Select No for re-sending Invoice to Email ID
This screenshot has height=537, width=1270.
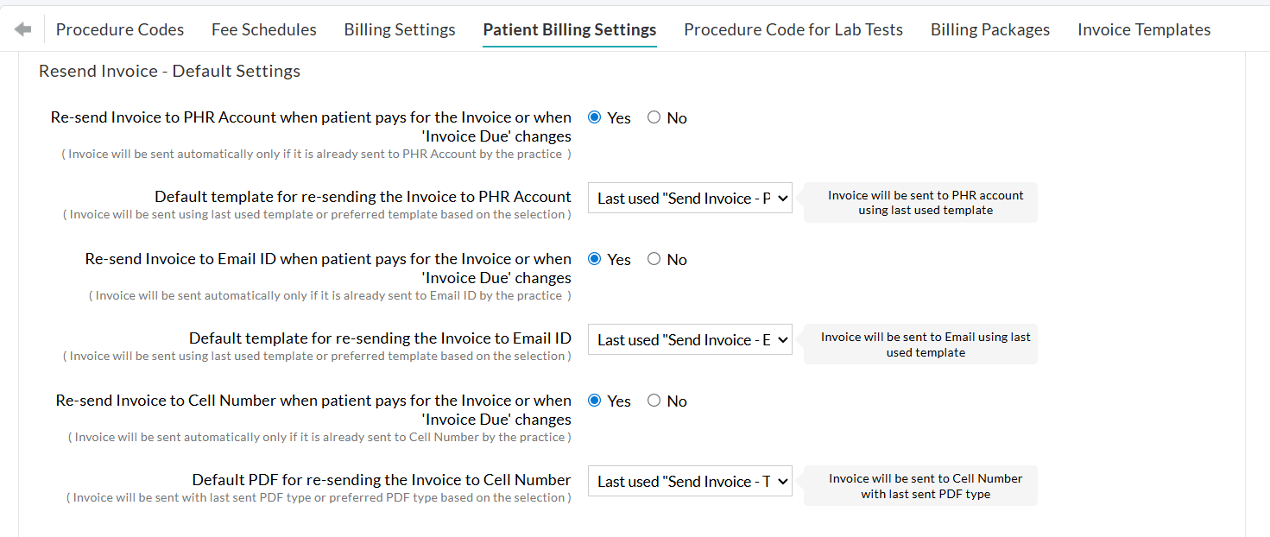pos(654,258)
